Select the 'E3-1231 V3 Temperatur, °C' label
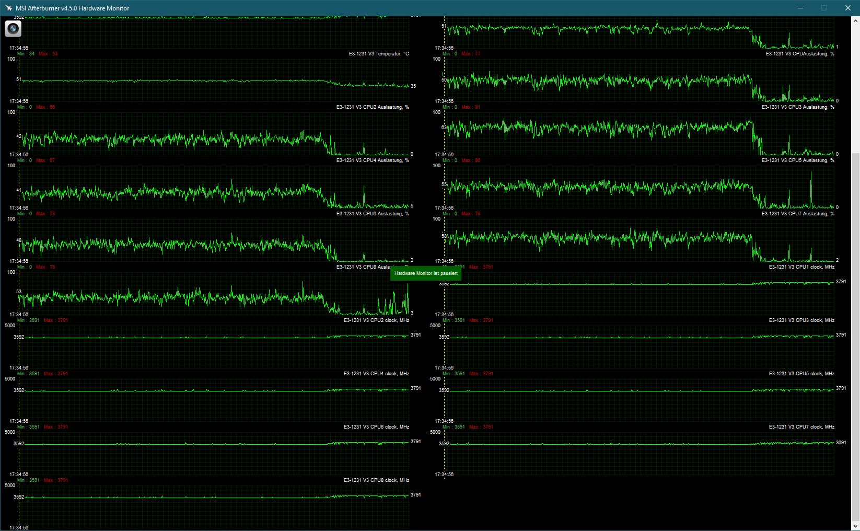 coord(379,54)
